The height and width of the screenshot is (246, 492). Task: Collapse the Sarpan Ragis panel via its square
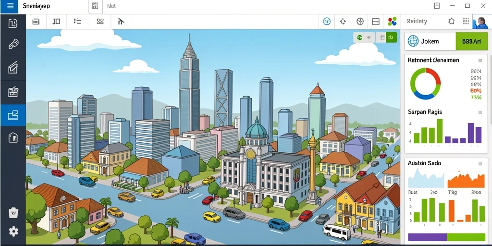tap(480, 112)
